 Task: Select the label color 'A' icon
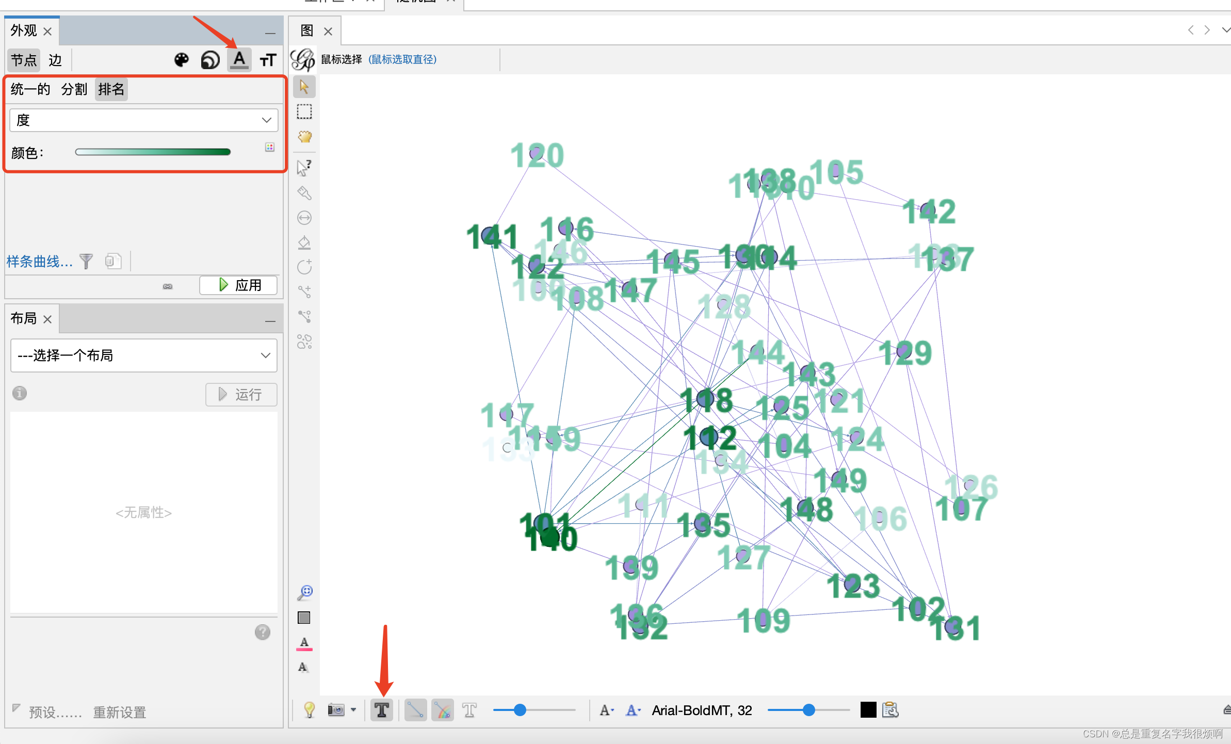point(239,60)
